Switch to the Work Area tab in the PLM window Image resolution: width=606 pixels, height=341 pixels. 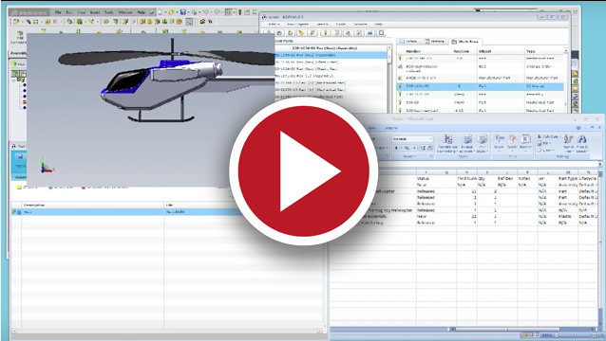point(465,42)
